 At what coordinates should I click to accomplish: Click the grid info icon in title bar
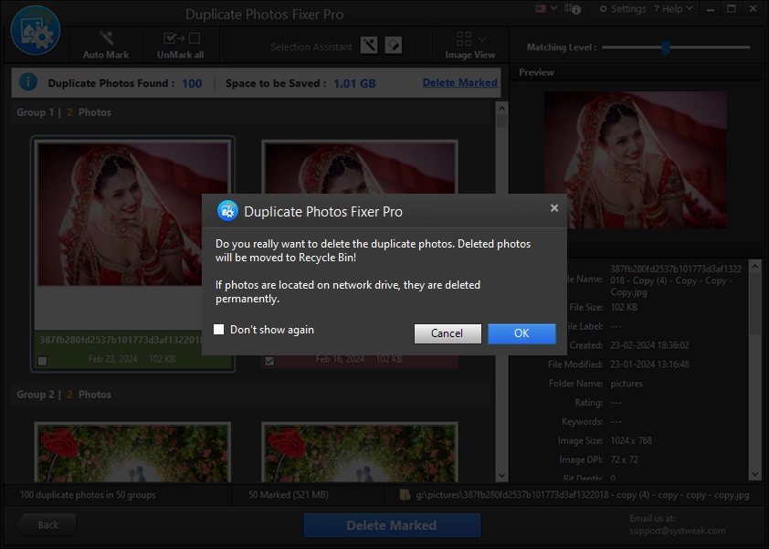point(573,9)
